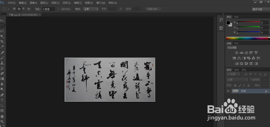Swap width and height values icon
Screen dimensions: 270x127
(x=121, y=9)
